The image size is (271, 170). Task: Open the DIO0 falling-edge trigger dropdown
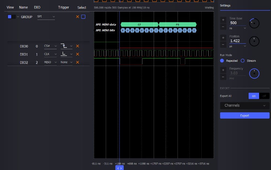coord(66,46)
